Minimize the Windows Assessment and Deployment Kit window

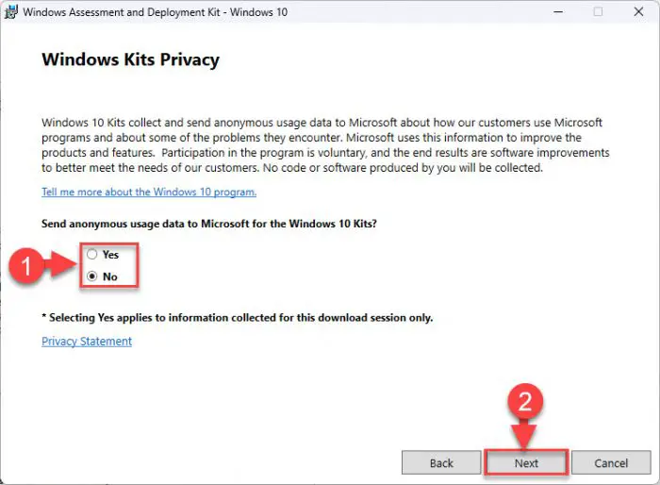click(558, 12)
